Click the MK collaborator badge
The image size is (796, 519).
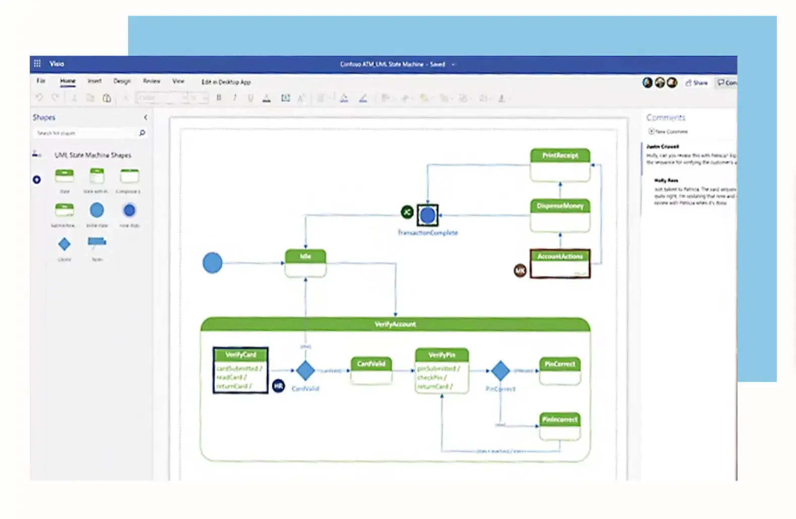click(x=520, y=271)
